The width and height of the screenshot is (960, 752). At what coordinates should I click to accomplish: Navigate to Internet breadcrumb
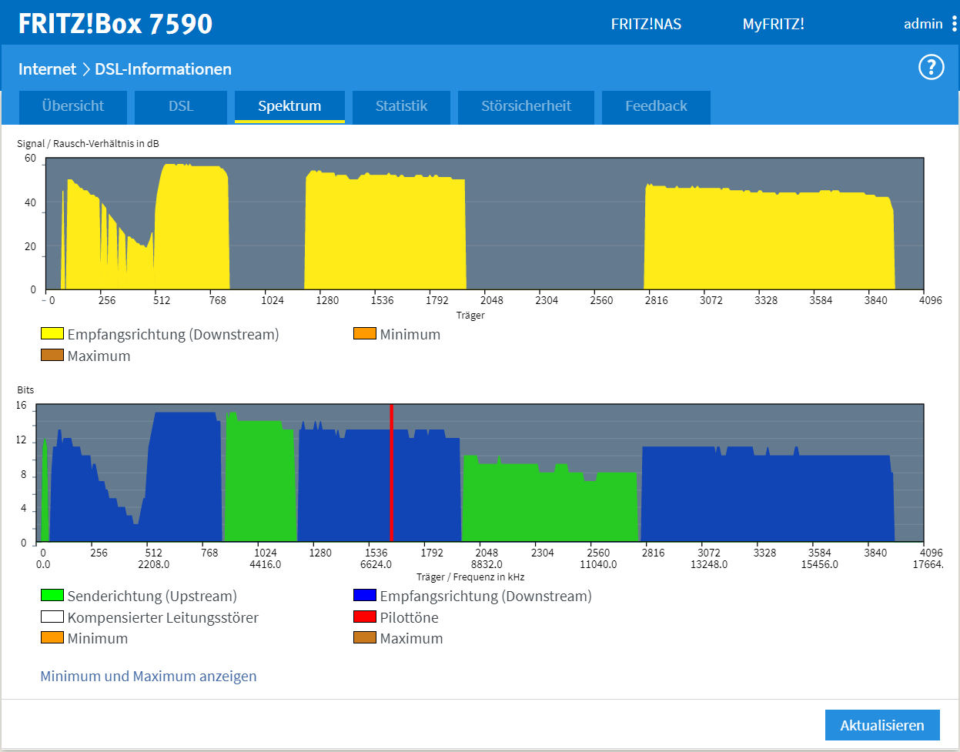point(47,69)
